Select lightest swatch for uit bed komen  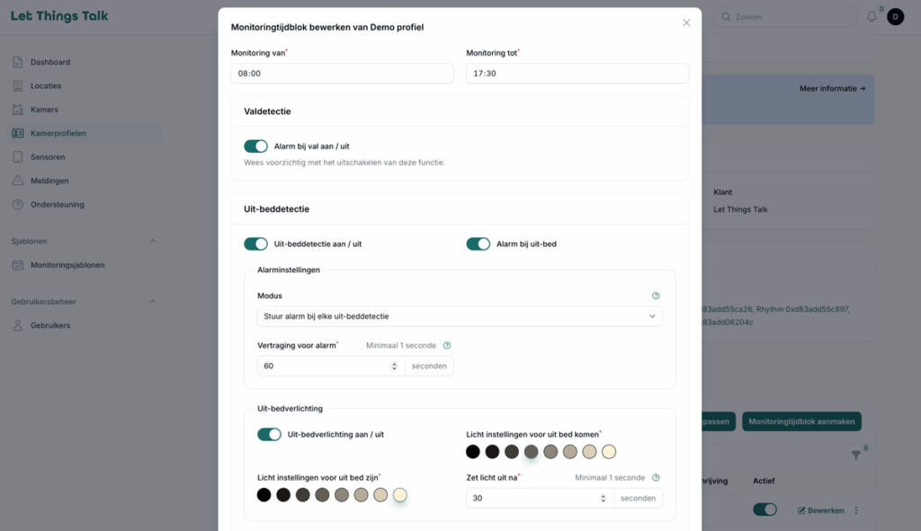pyautogui.click(x=609, y=452)
